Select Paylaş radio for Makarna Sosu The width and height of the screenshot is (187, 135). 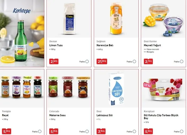click(x=87, y=132)
